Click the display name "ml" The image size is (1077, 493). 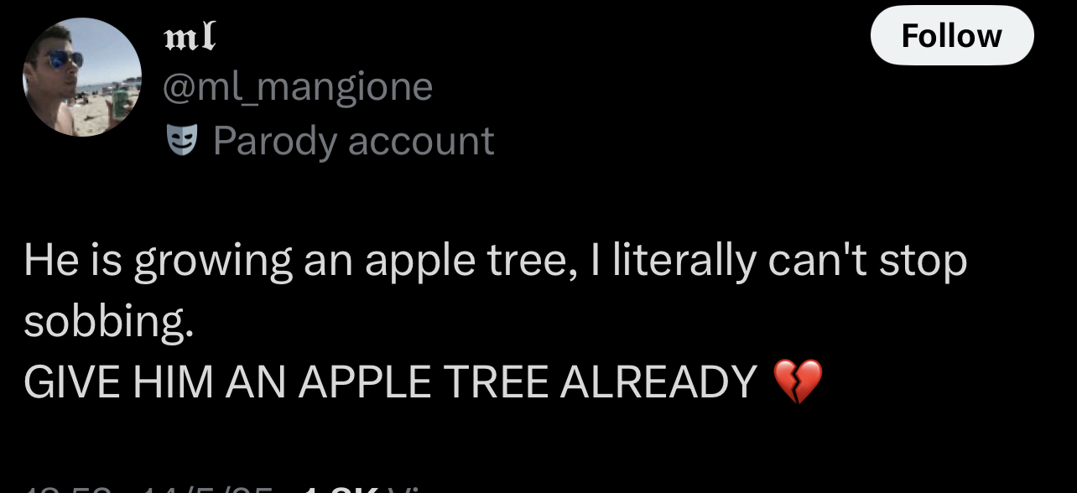(x=190, y=36)
